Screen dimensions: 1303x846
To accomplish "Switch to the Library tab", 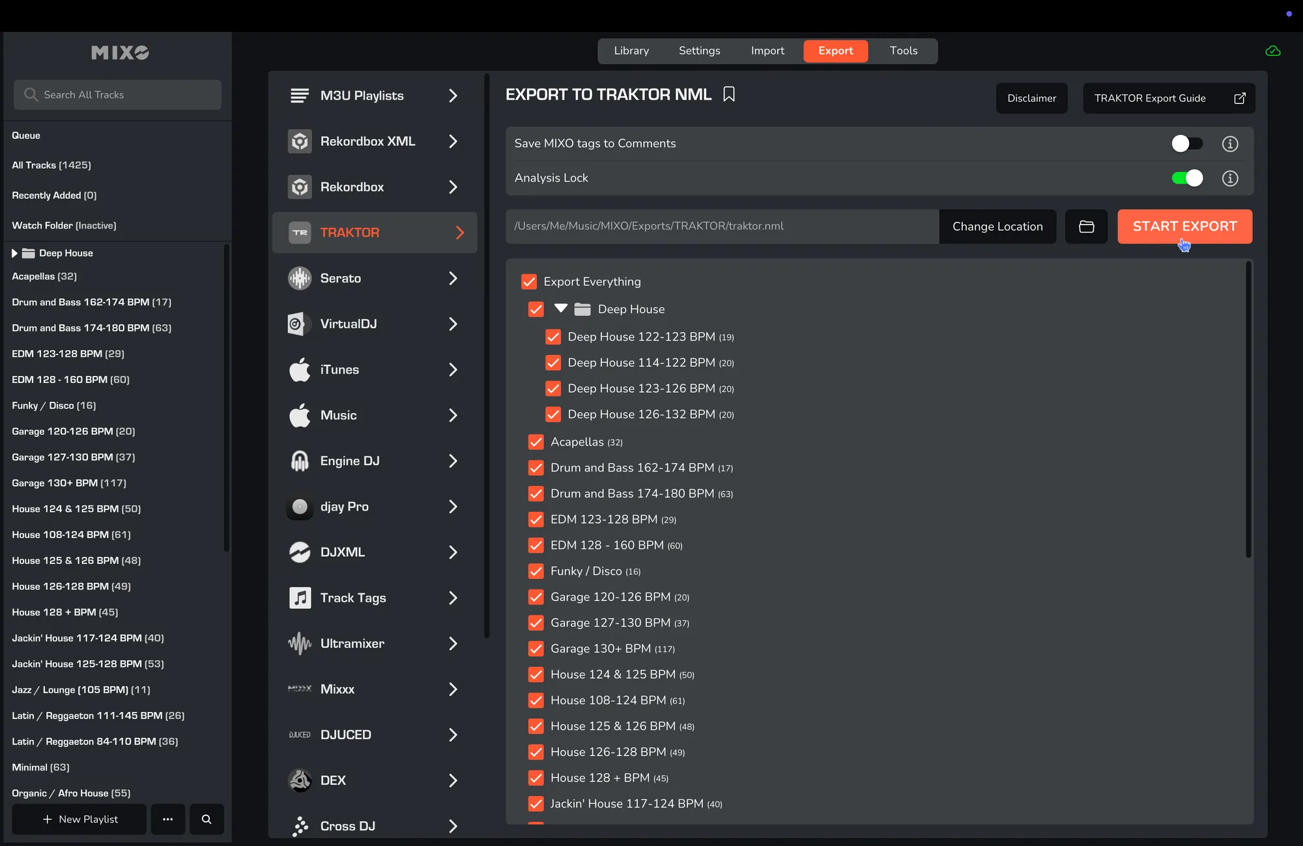I will [631, 51].
